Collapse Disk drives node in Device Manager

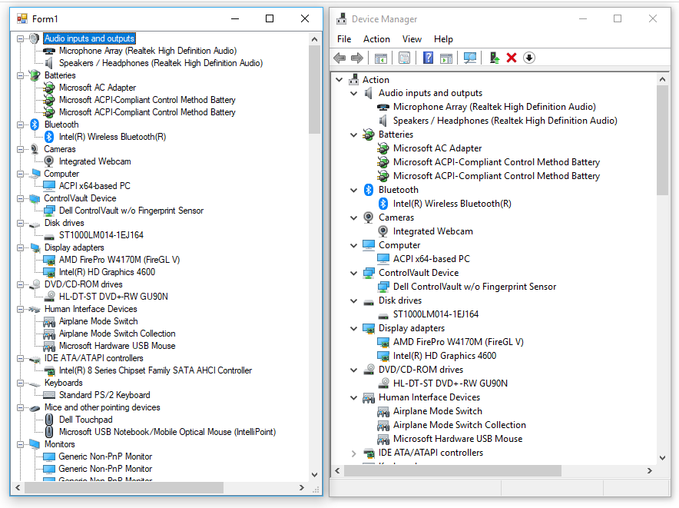(x=354, y=300)
